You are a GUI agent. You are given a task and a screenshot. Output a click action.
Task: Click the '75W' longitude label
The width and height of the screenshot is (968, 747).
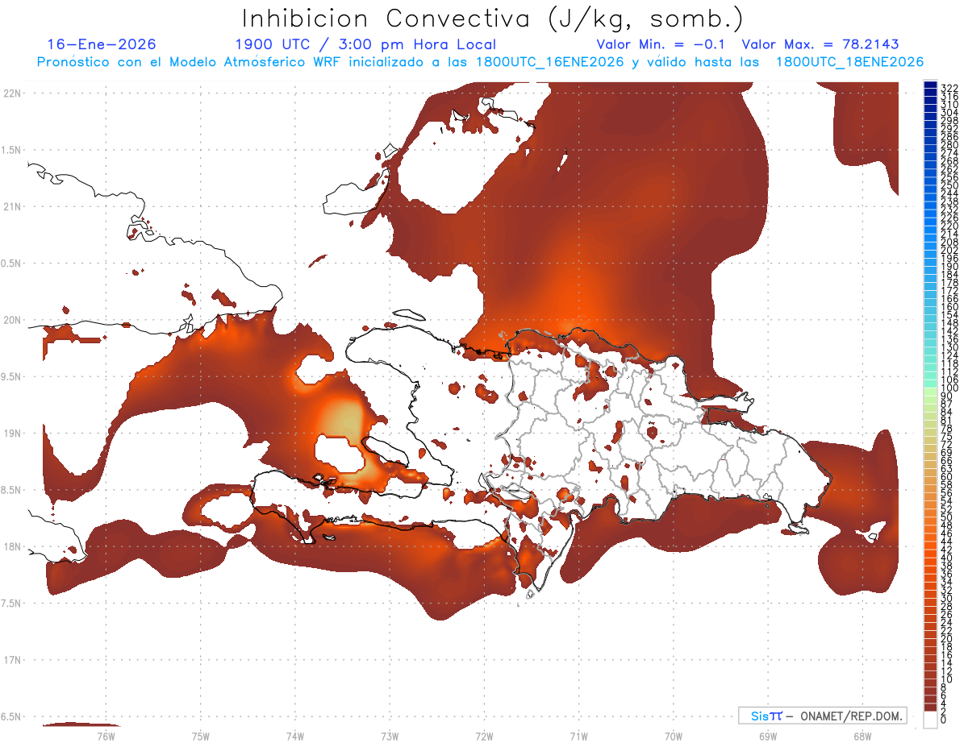(x=200, y=735)
